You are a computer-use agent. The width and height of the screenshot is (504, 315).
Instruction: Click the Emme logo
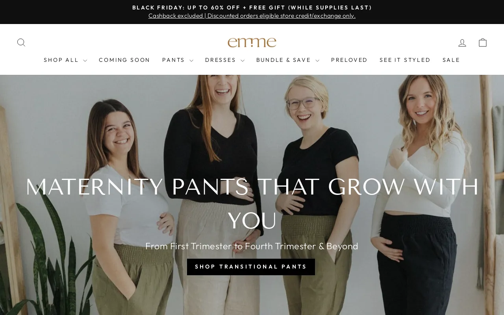[252, 43]
